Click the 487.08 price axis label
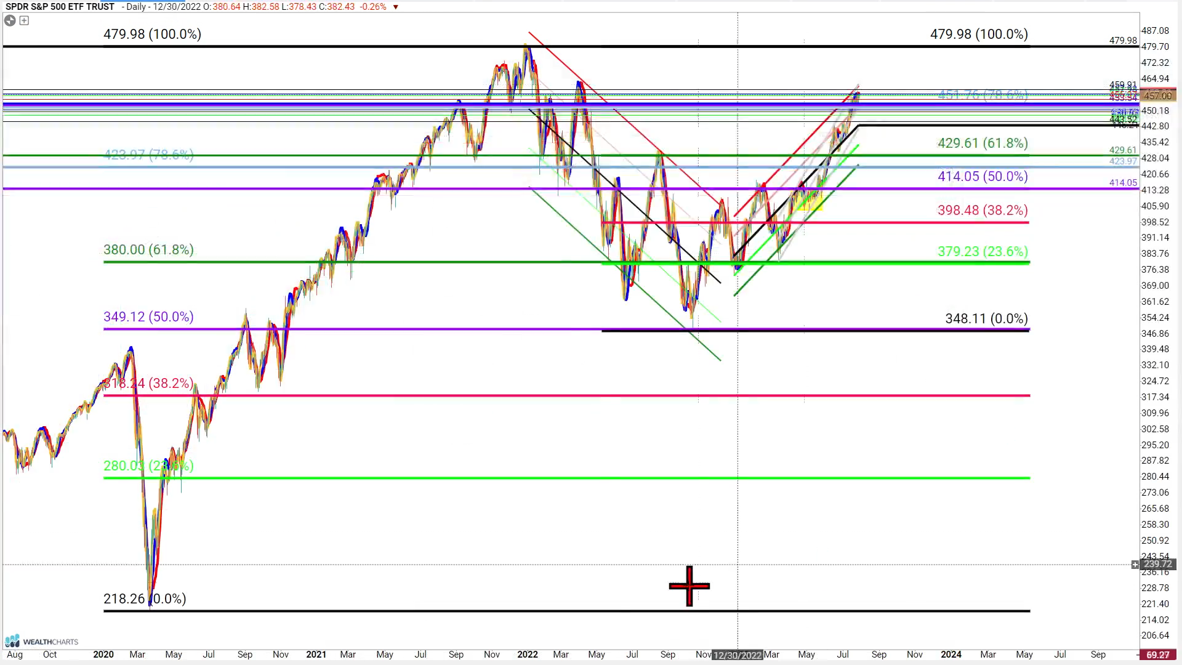Screen dimensions: 1182x665 pos(1155,30)
